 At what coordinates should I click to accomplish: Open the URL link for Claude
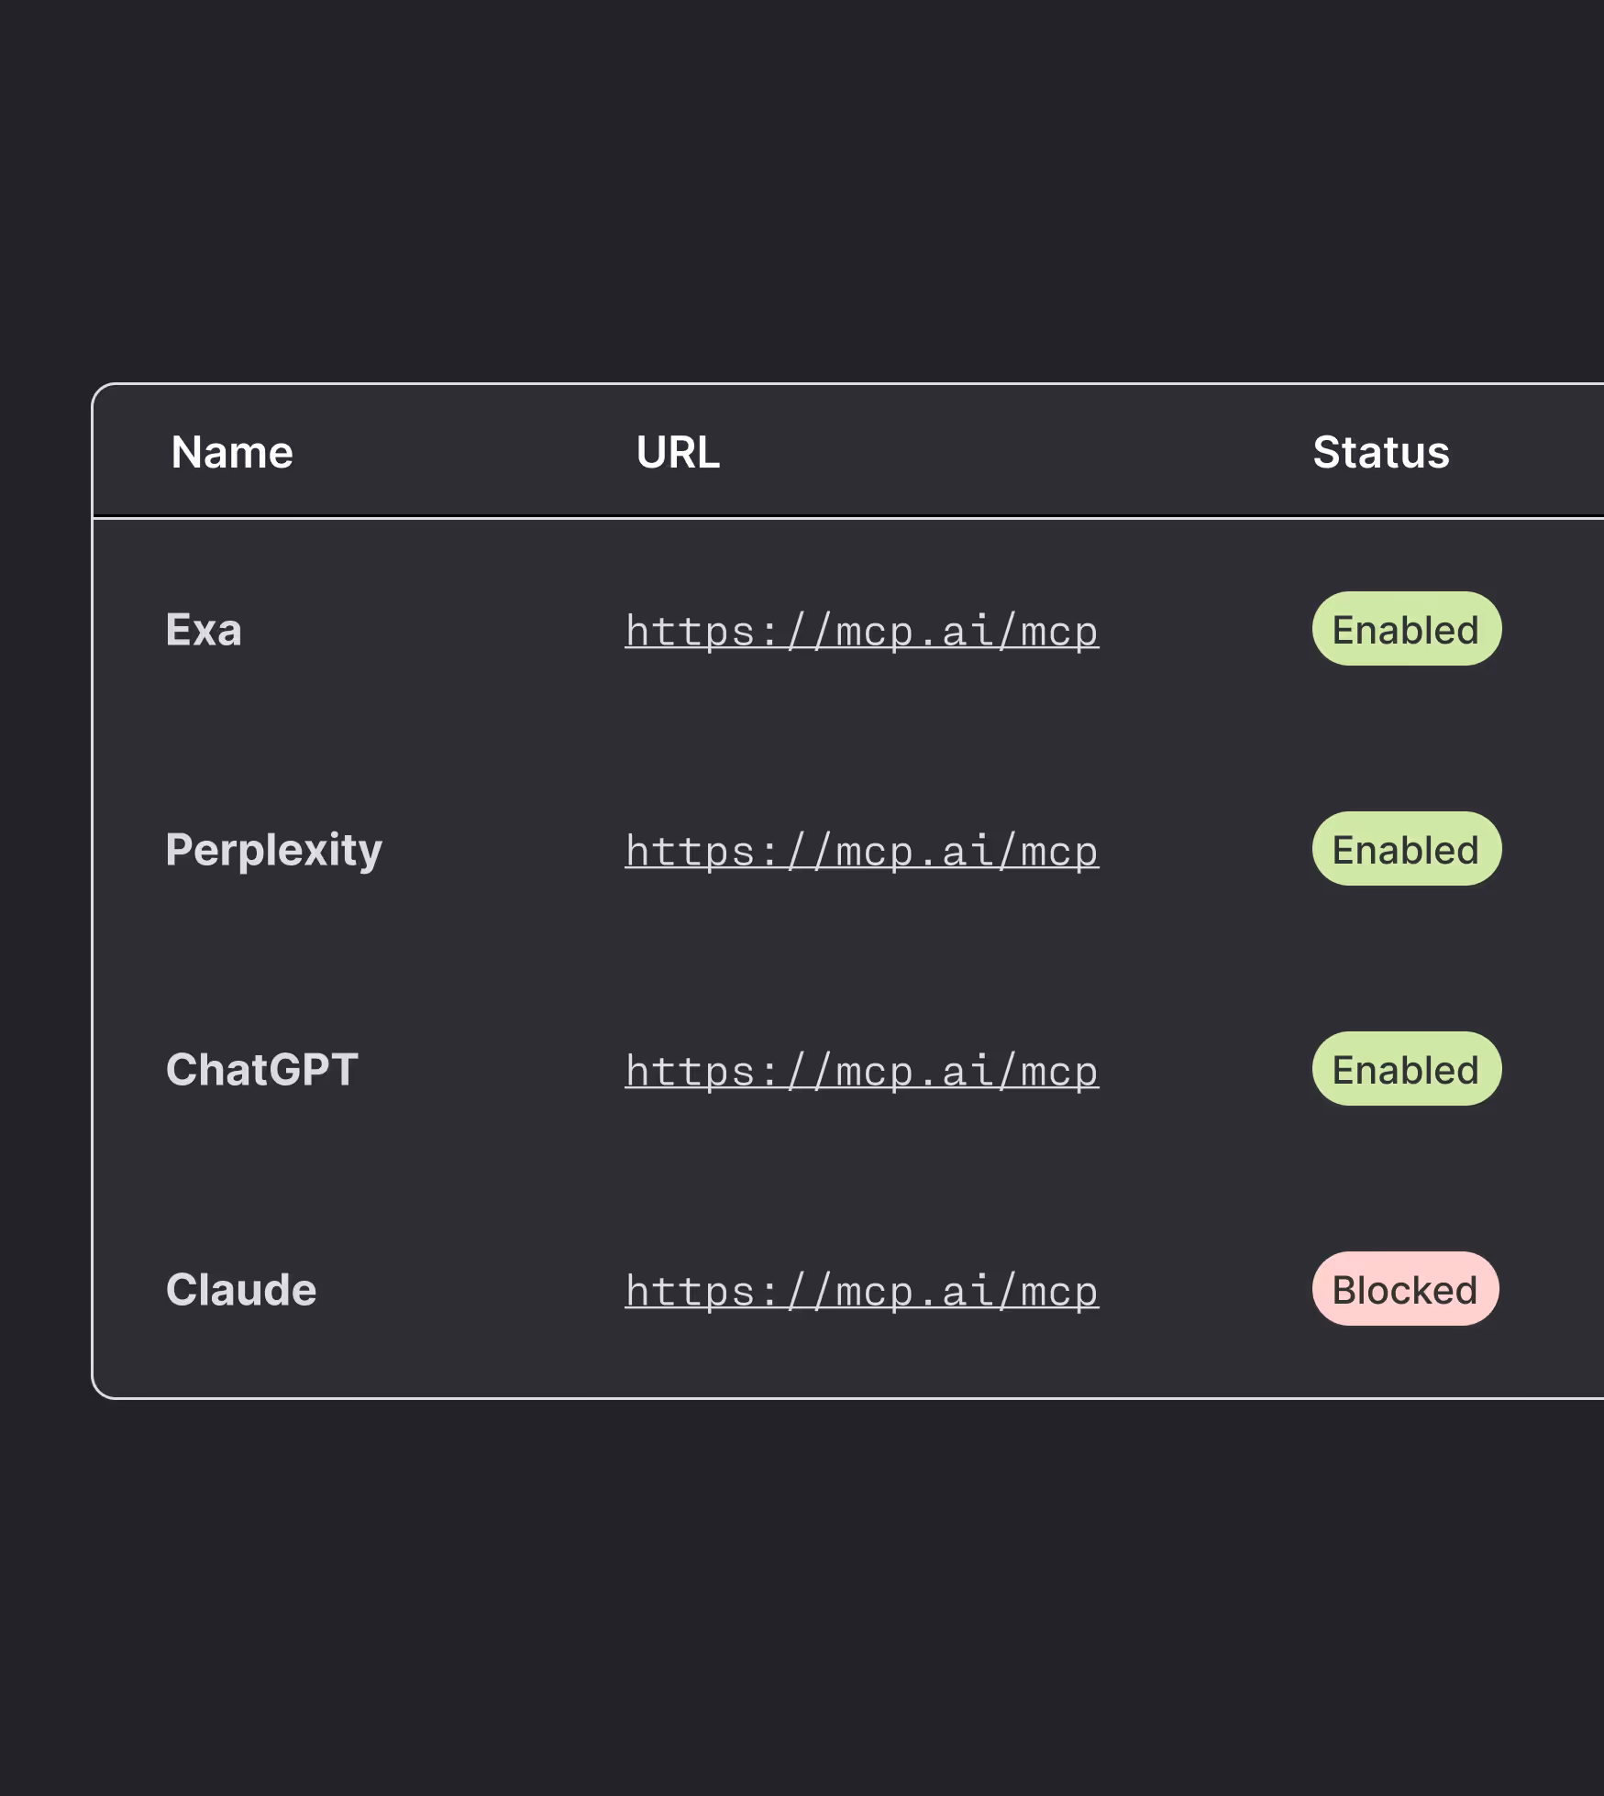(x=861, y=1292)
